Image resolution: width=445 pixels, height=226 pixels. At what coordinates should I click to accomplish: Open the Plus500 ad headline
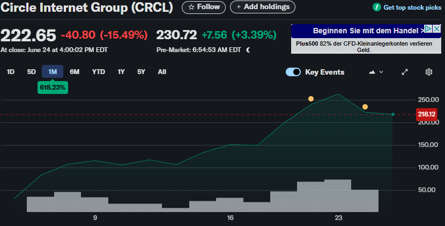tap(368, 31)
